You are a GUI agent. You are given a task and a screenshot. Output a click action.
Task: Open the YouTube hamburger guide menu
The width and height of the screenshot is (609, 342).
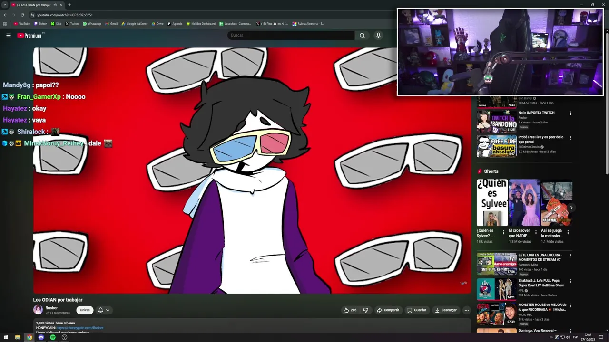[x=8, y=35]
